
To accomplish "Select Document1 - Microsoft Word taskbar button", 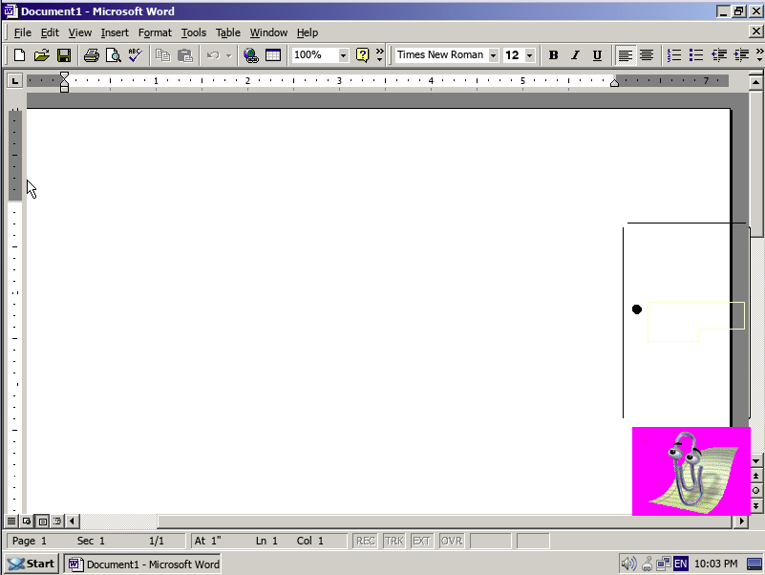I will click(x=142, y=564).
